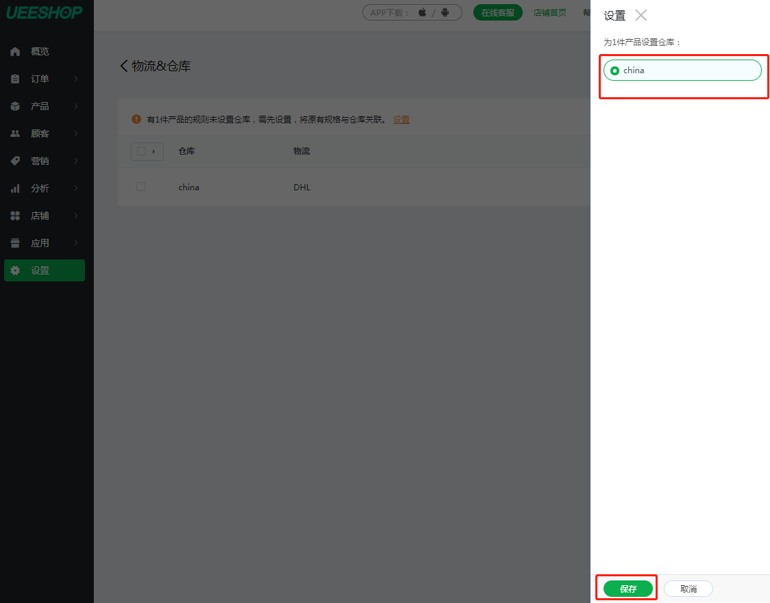This screenshot has width=770, height=603.
Task: Open the 设置 sidebar menu item
Action: pyautogui.click(x=45, y=270)
